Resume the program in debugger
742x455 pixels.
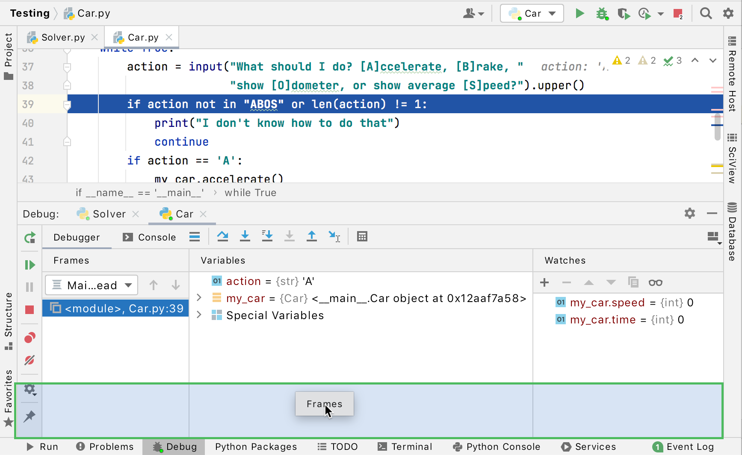click(30, 265)
